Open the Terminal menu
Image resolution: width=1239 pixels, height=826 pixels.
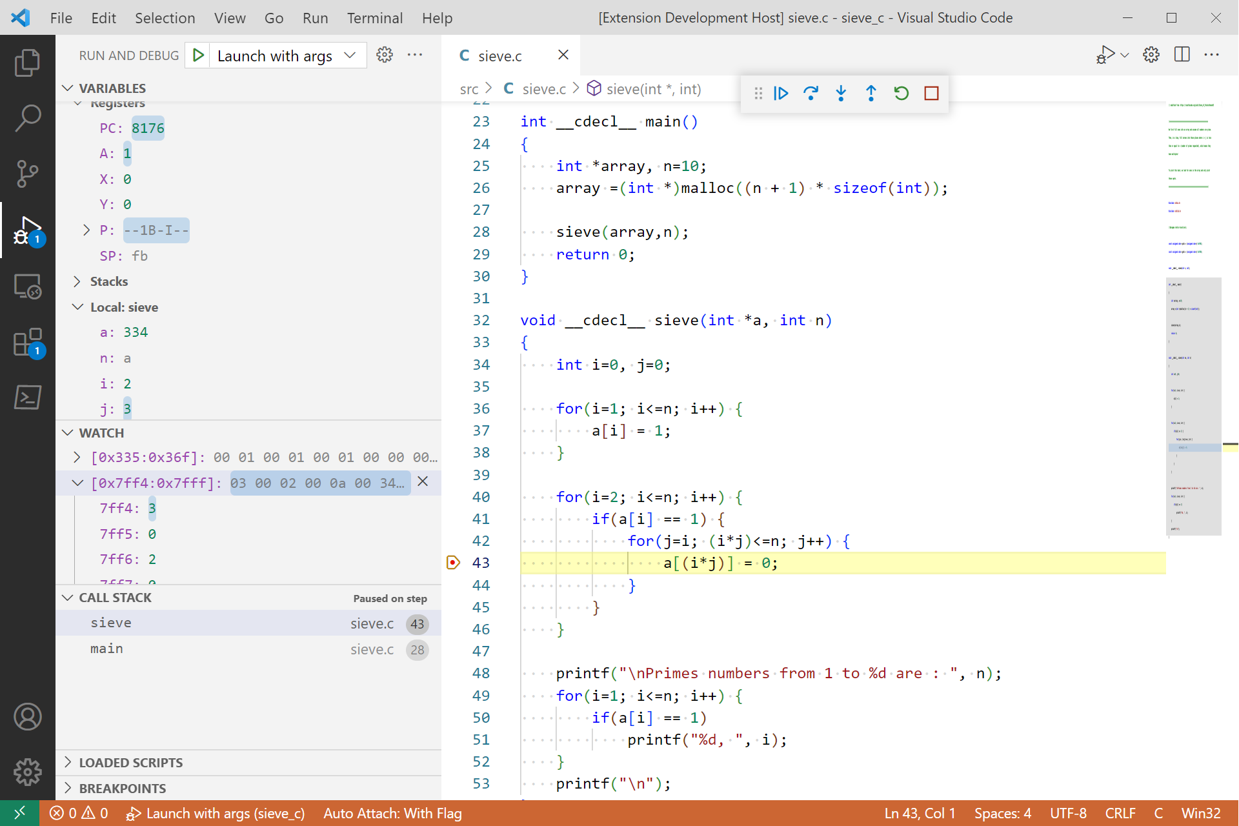coord(374,18)
